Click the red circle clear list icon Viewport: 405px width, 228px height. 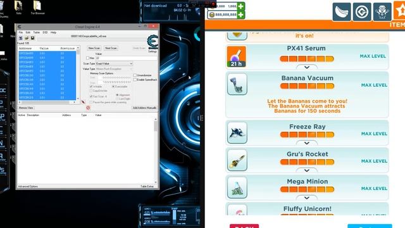pyautogui.click(x=88, y=108)
